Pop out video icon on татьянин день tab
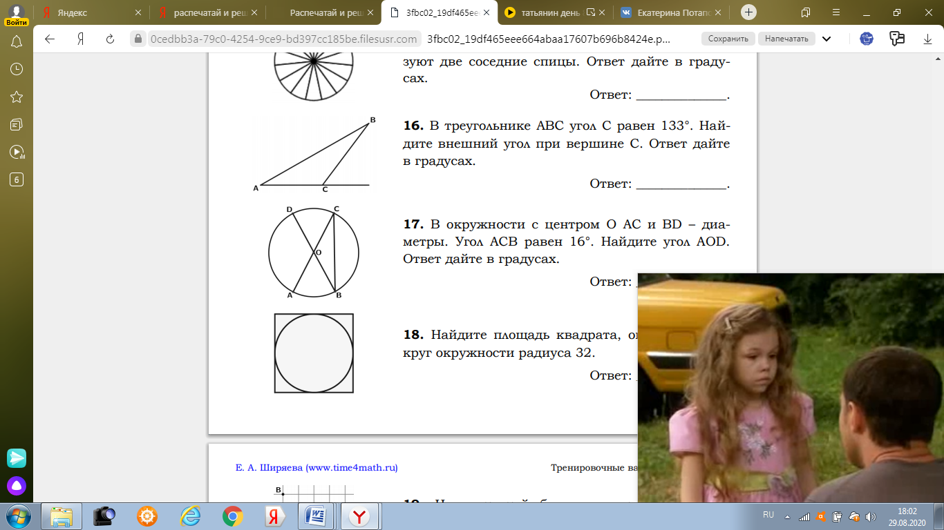 point(591,12)
